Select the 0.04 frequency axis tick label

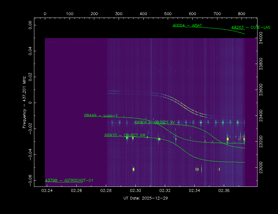point(30,51)
